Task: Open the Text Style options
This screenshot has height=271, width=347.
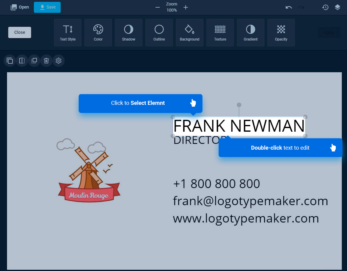Action: pos(68,33)
